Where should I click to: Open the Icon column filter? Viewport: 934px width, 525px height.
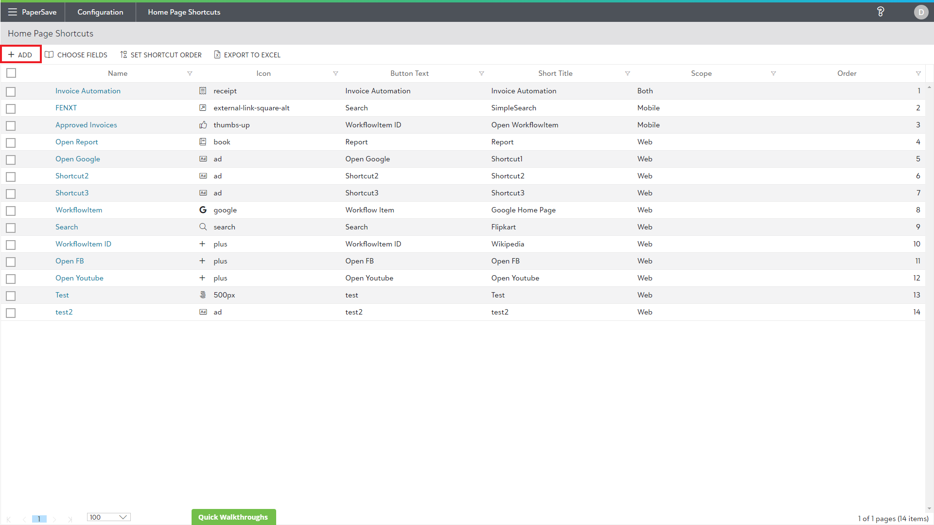pyautogui.click(x=335, y=73)
